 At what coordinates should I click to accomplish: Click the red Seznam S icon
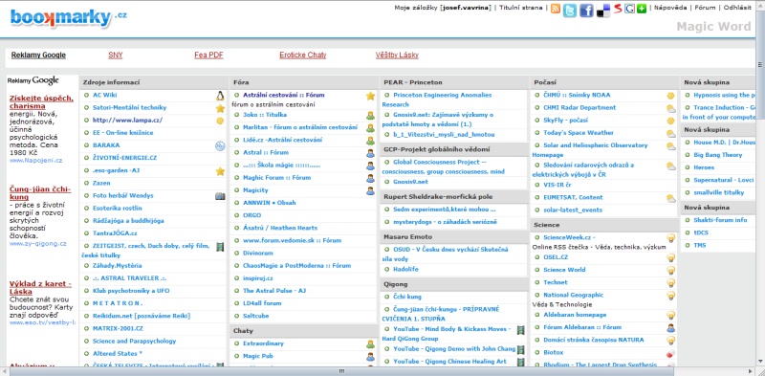[x=618, y=9]
